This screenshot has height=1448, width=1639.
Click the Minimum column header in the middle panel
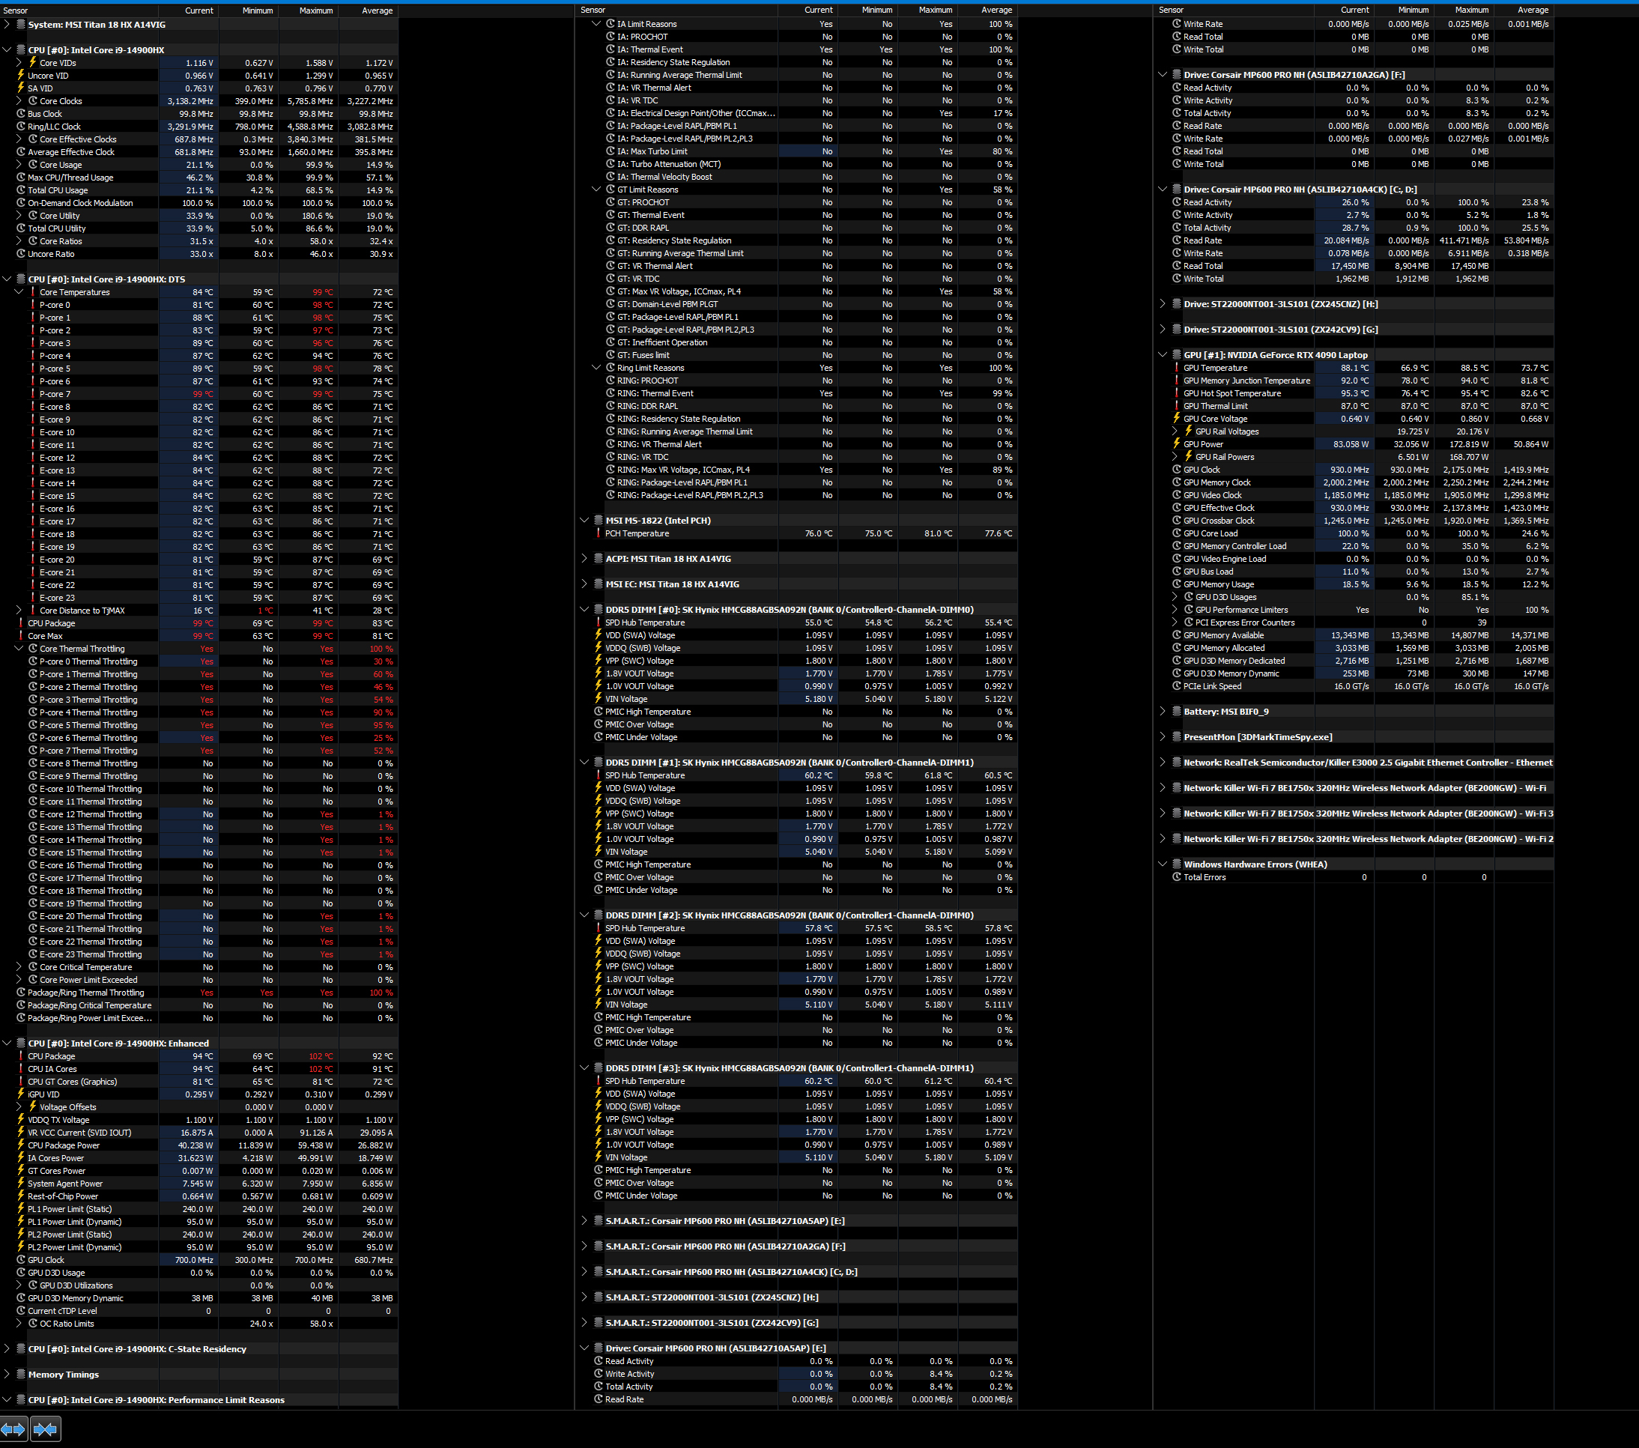point(867,10)
